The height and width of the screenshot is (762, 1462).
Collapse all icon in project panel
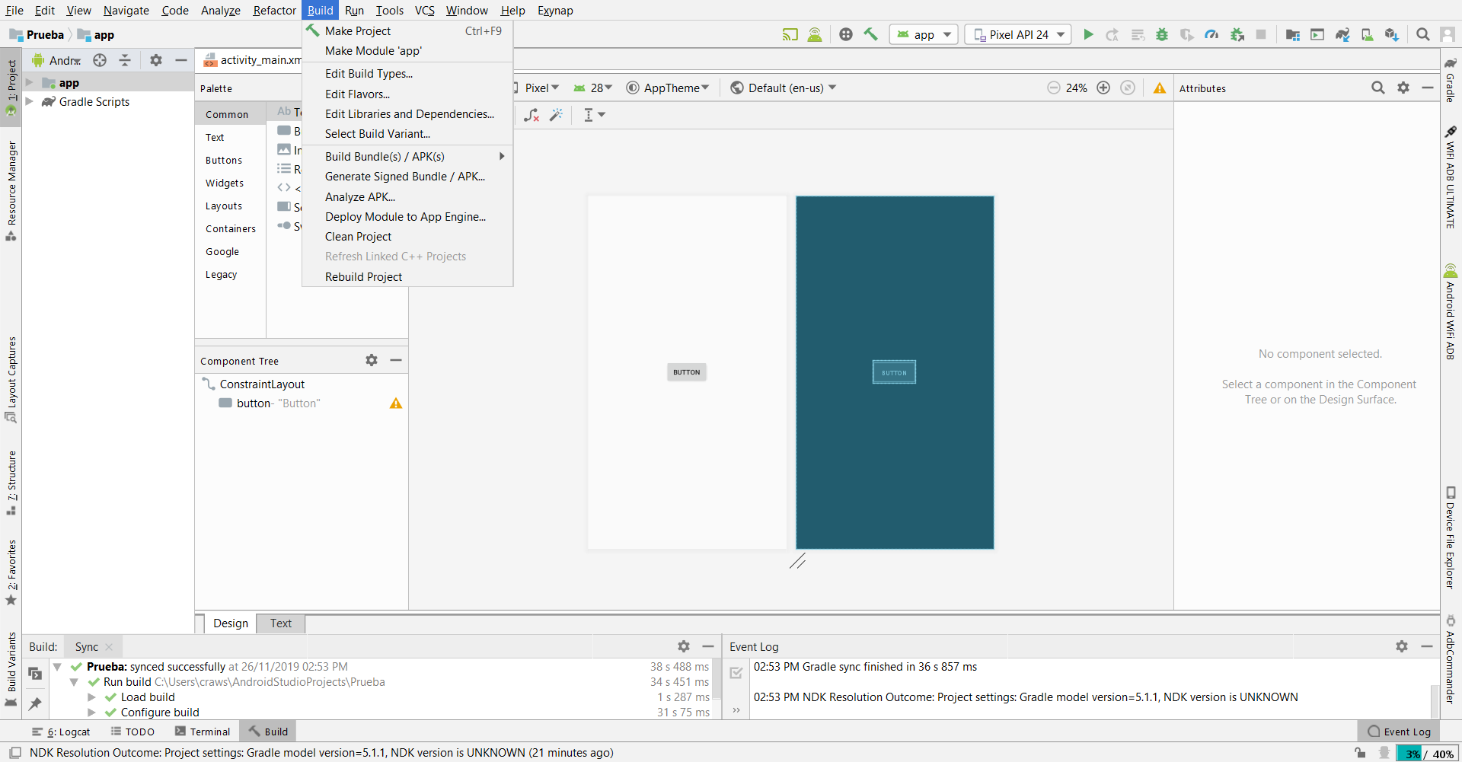click(125, 60)
